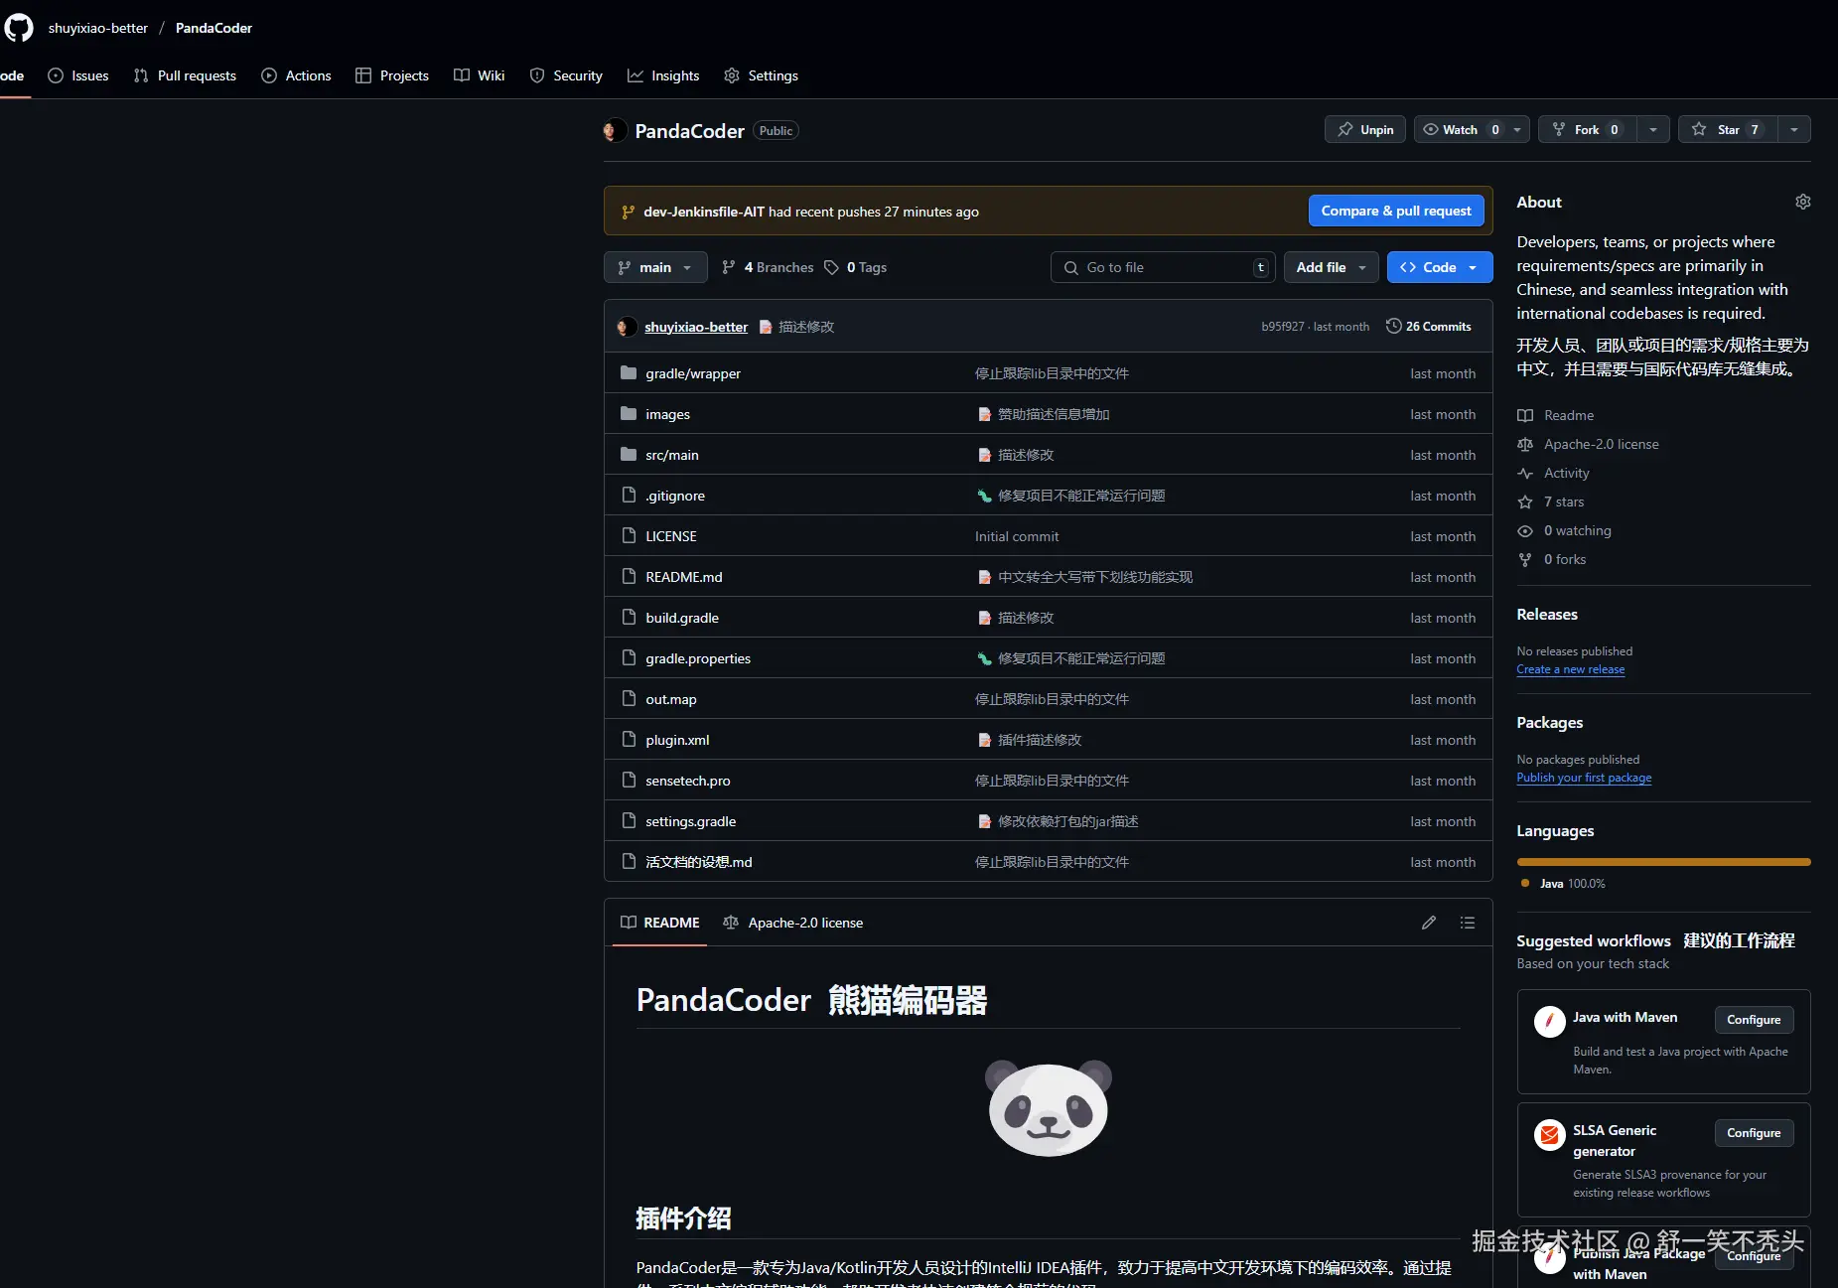Open the Security tab
Screen dimensions: 1838x1288
click(566, 75)
